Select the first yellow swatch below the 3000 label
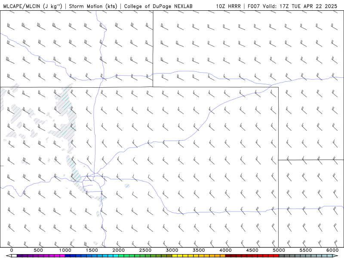The height and width of the screenshot is (258, 344). click(175, 256)
